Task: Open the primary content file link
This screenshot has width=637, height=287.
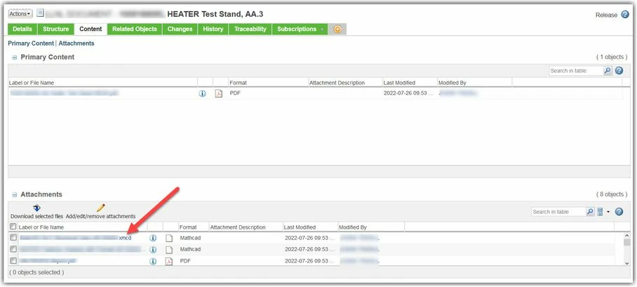Action: click(x=64, y=93)
